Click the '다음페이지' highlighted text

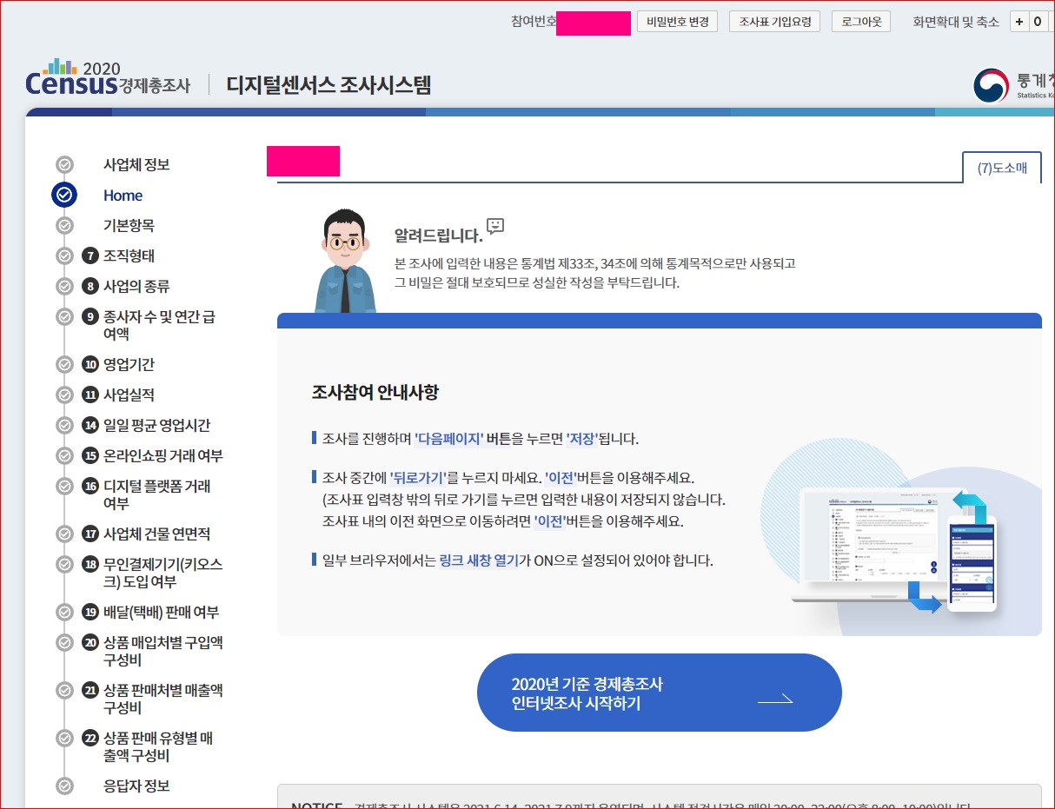449,439
